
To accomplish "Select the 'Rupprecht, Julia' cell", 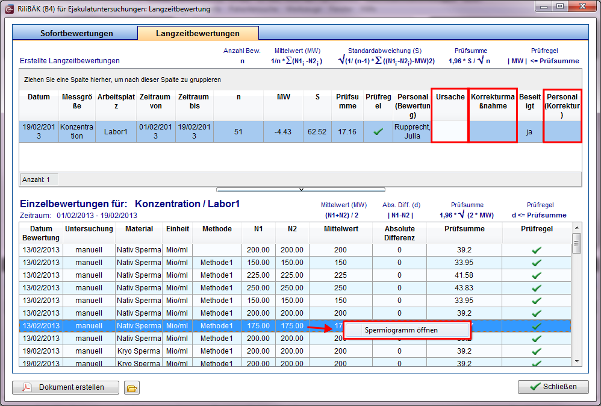I will 413,132.
